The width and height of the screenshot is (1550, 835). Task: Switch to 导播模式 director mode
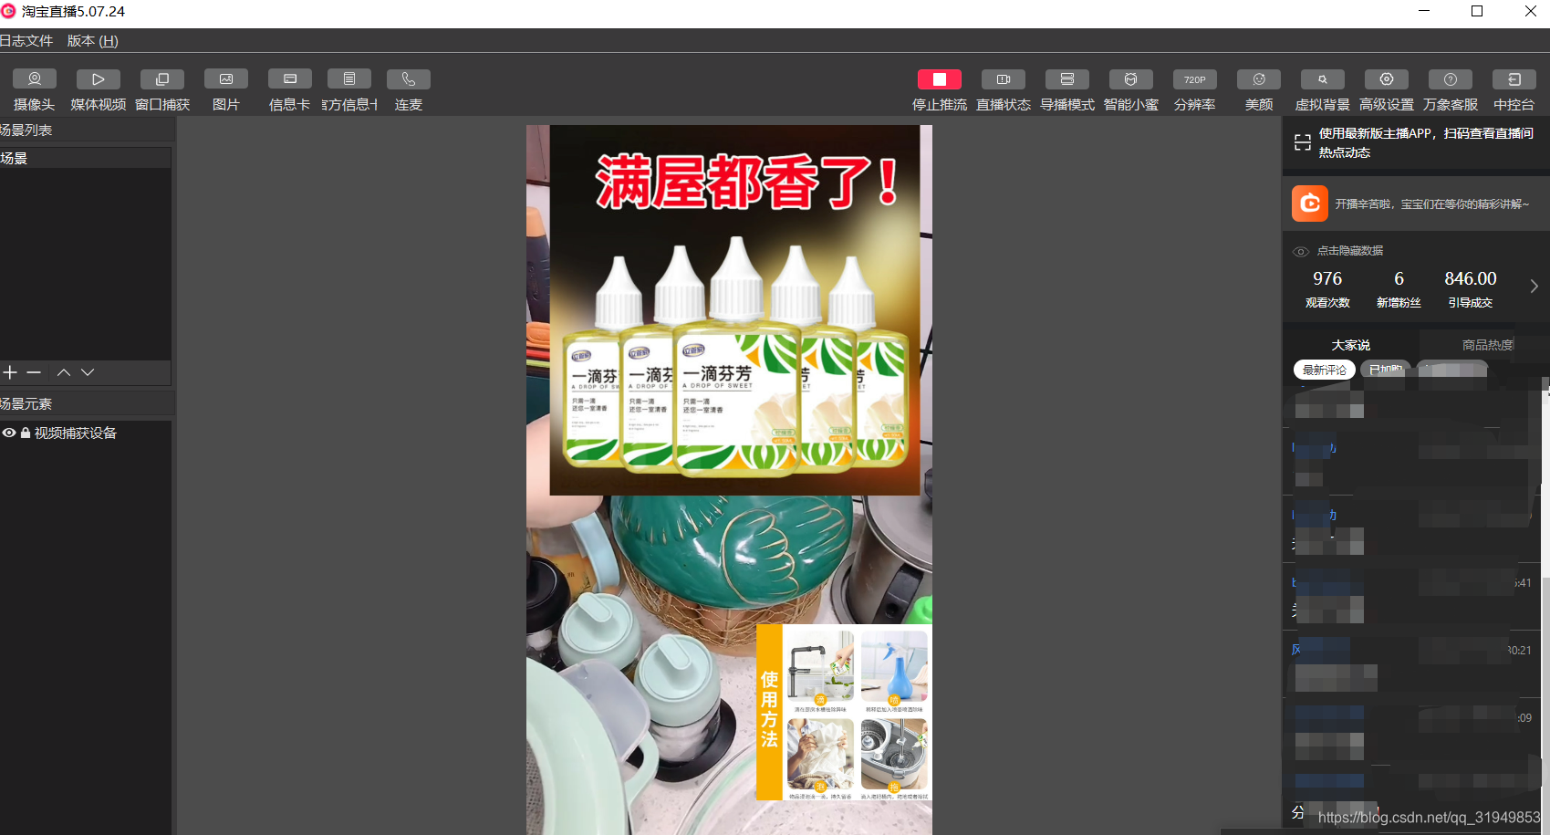[1067, 79]
